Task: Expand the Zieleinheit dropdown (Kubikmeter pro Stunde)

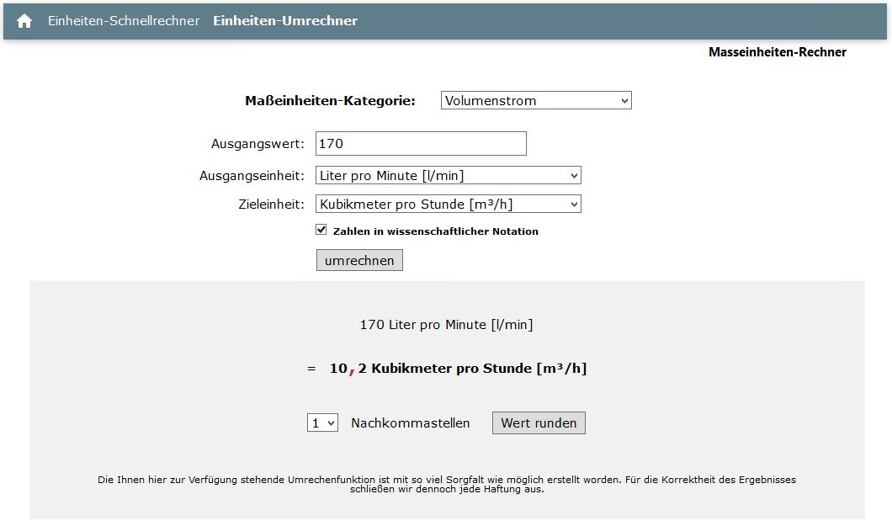Action: [x=449, y=205]
